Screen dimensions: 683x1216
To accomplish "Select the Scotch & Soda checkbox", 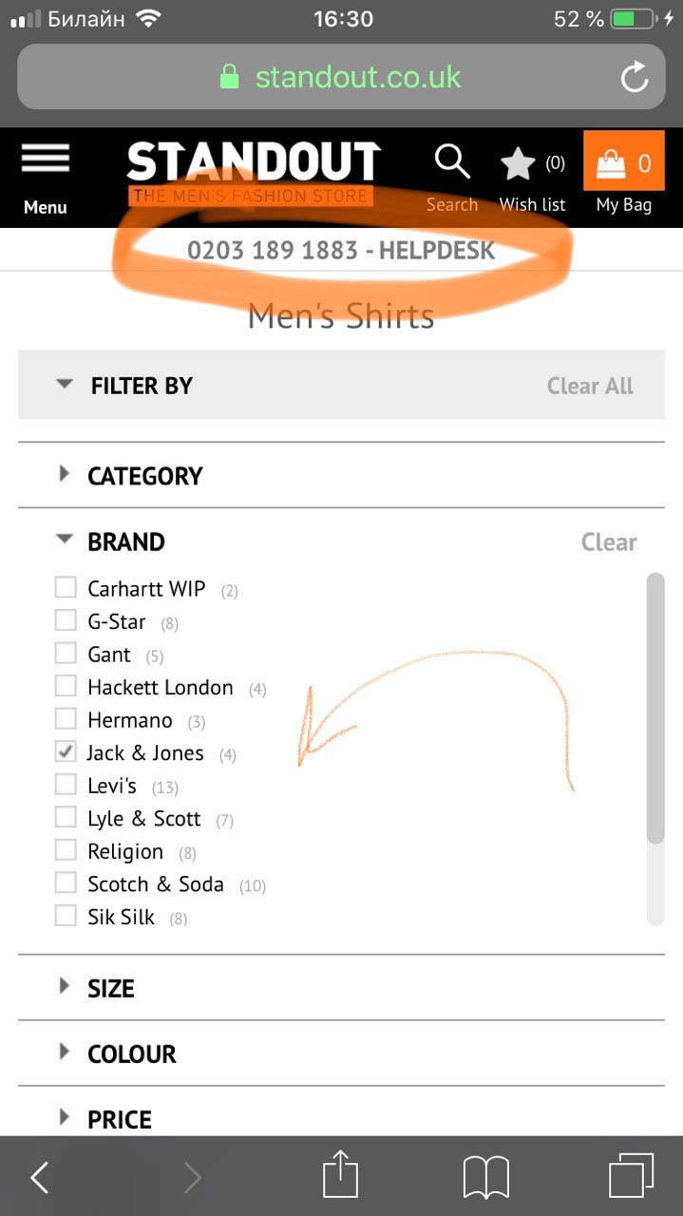I will click(x=65, y=883).
